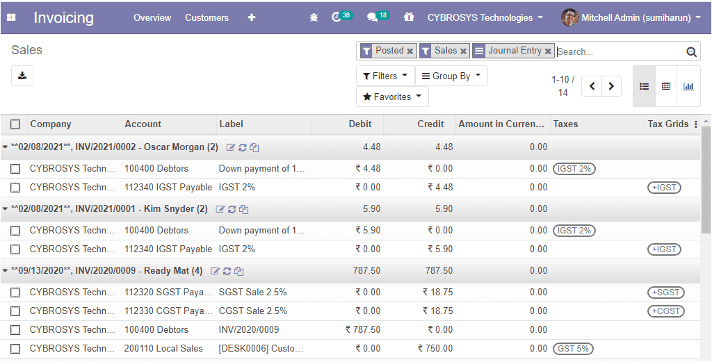Screen dimensions: 712x362
Task: Click the +CGST tax grid tag
Action: (x=665, y=311)
